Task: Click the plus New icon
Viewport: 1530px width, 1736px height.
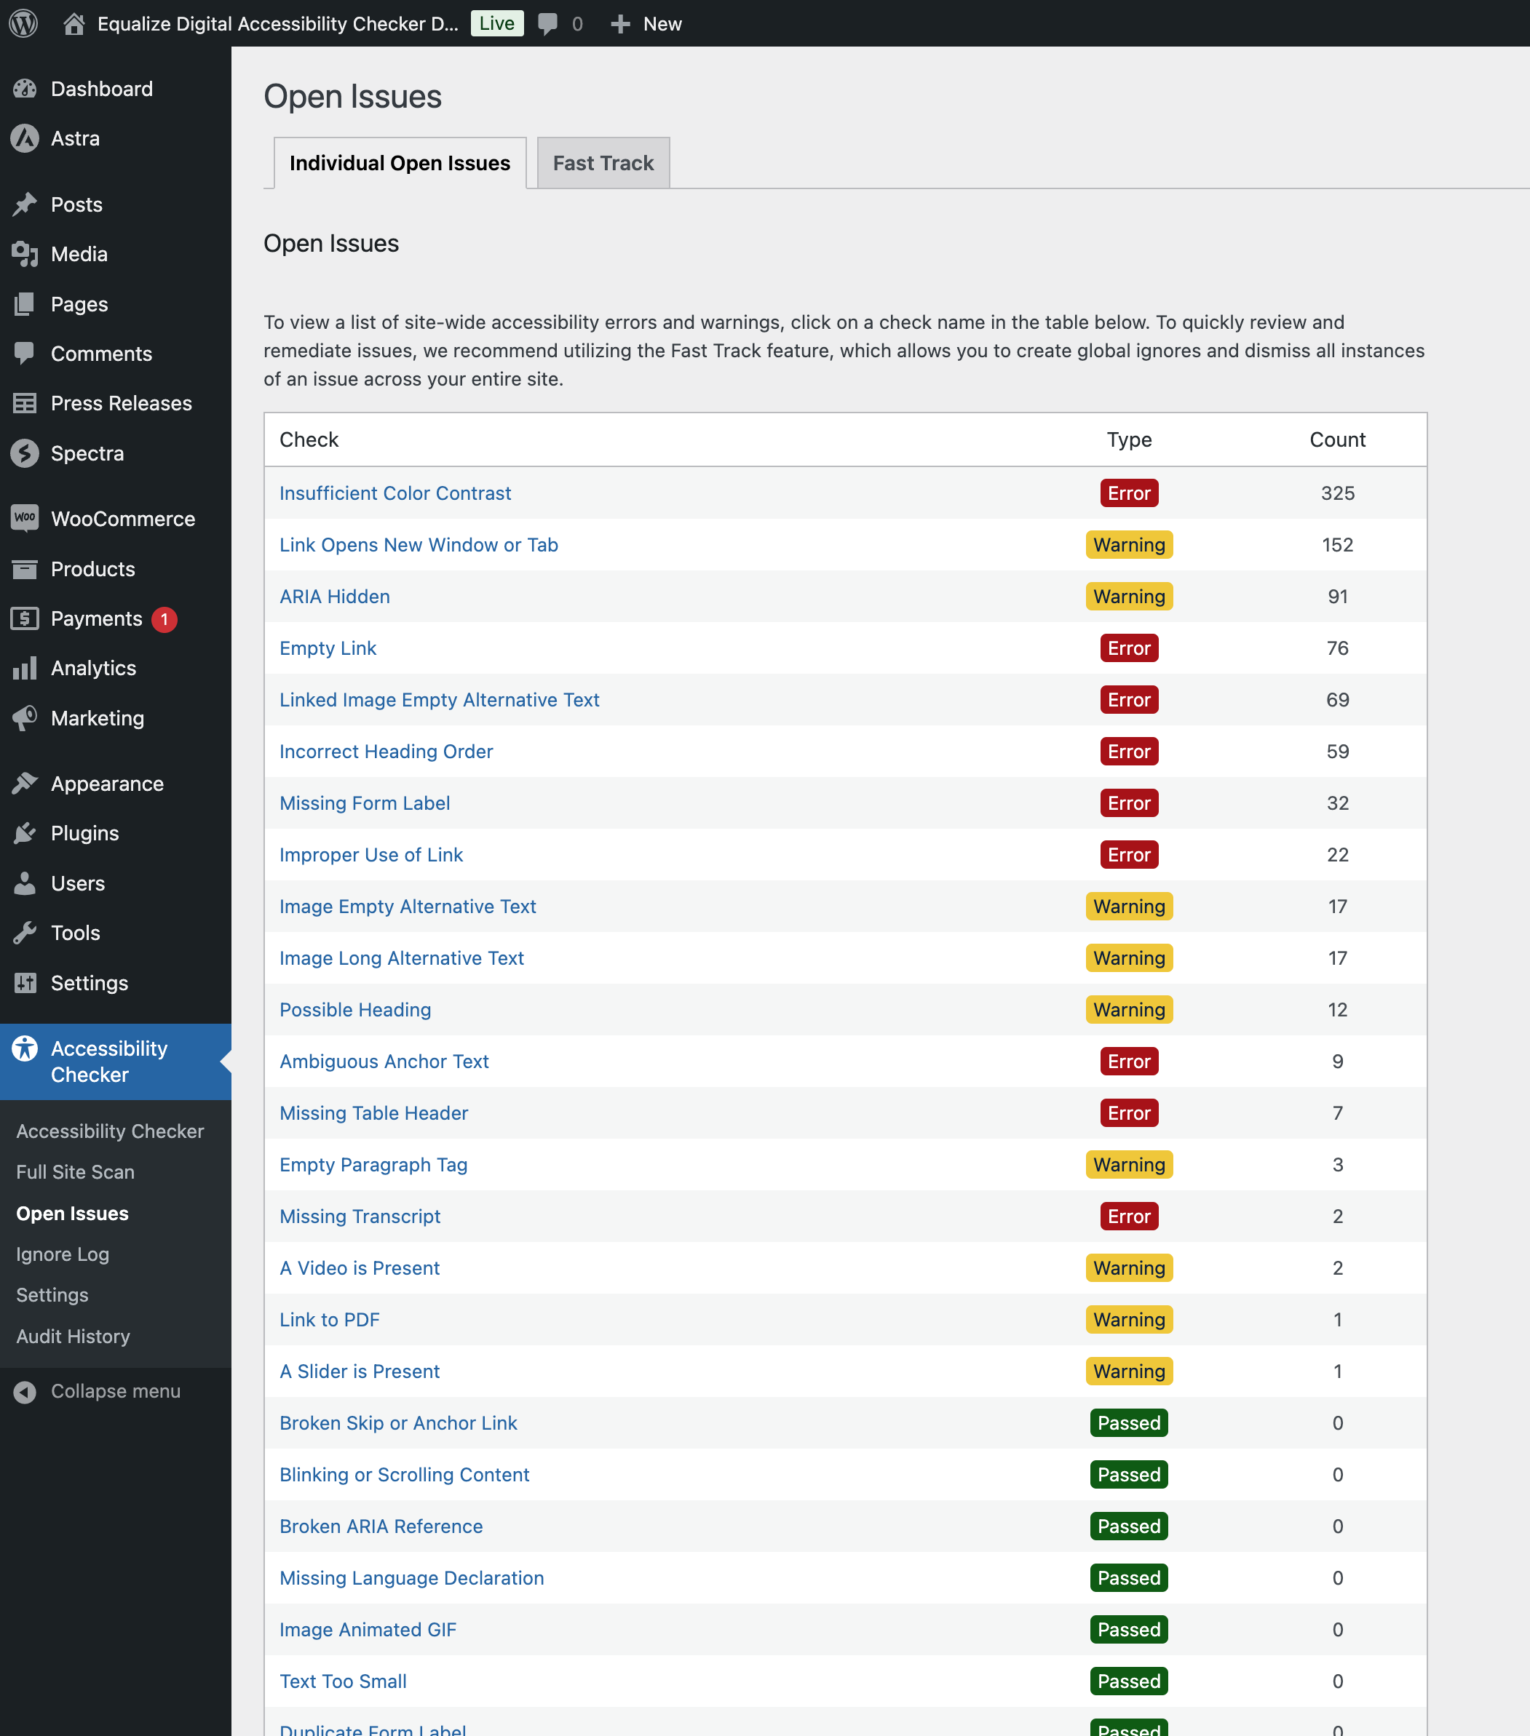Action: click(620, 24)
